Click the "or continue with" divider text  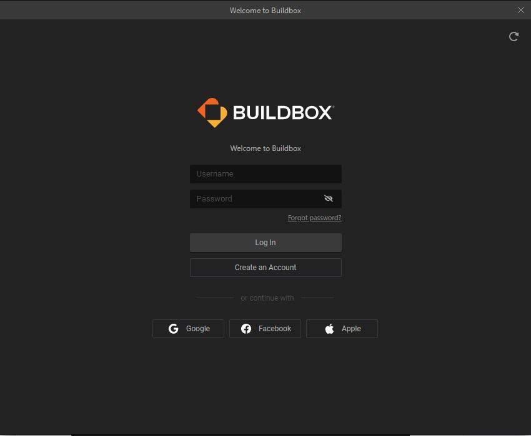[267, 298]
